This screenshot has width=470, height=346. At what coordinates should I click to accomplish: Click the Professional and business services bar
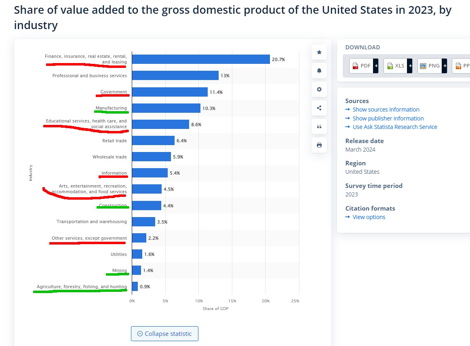point(175,76)
